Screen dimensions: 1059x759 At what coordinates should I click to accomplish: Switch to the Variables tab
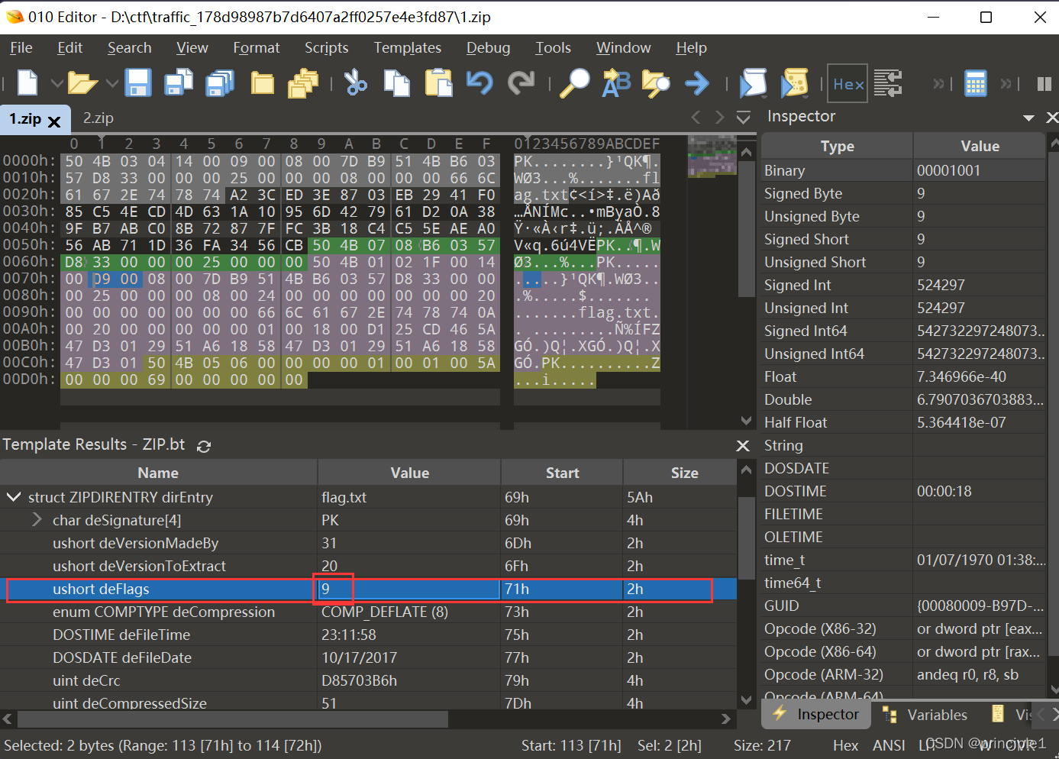(925, 715)
